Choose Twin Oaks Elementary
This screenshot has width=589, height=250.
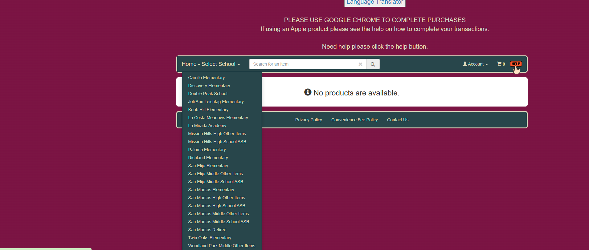[210, 238]
